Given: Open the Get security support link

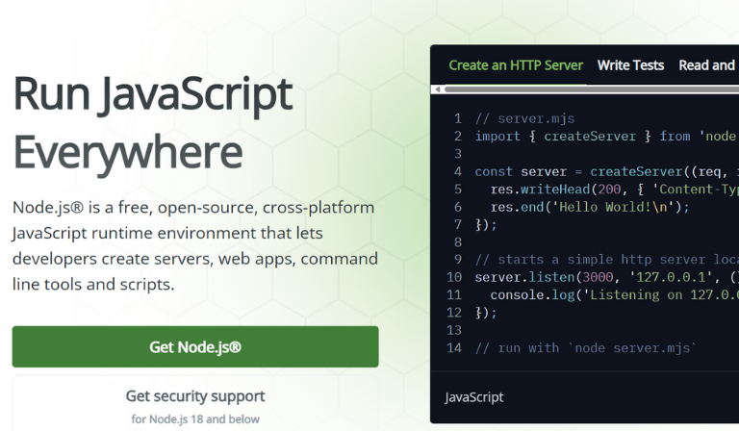Looking at the screenshot, I should tap(195, 404).
